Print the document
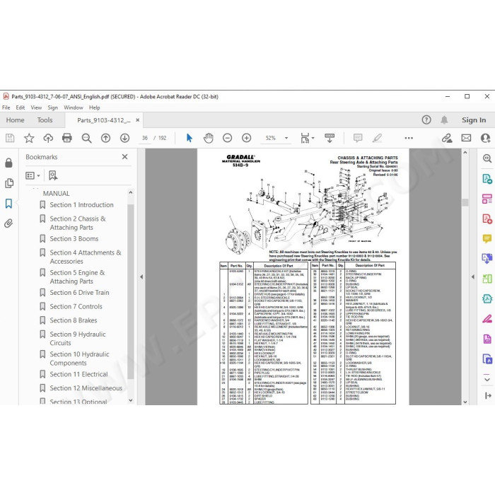The width and height of the screenshot is (495, 495). click(x=67, y=138)
